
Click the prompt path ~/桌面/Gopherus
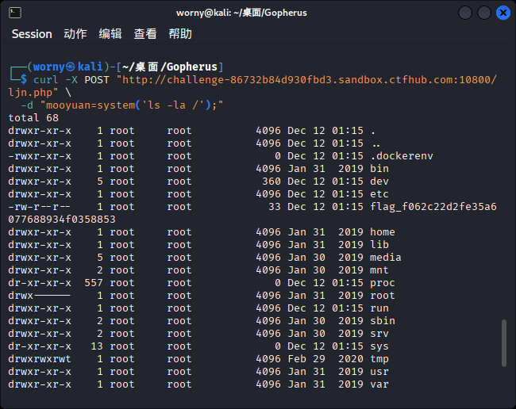[x=170, y=67]
